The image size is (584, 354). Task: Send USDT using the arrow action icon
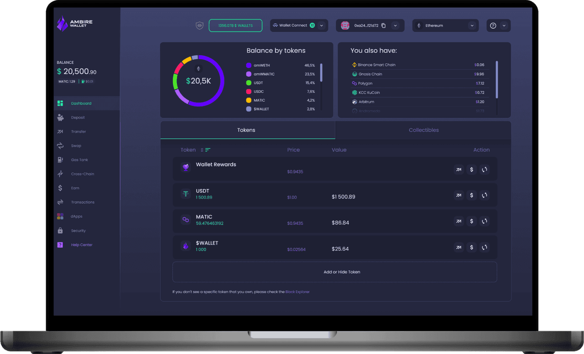click(459, 195)
